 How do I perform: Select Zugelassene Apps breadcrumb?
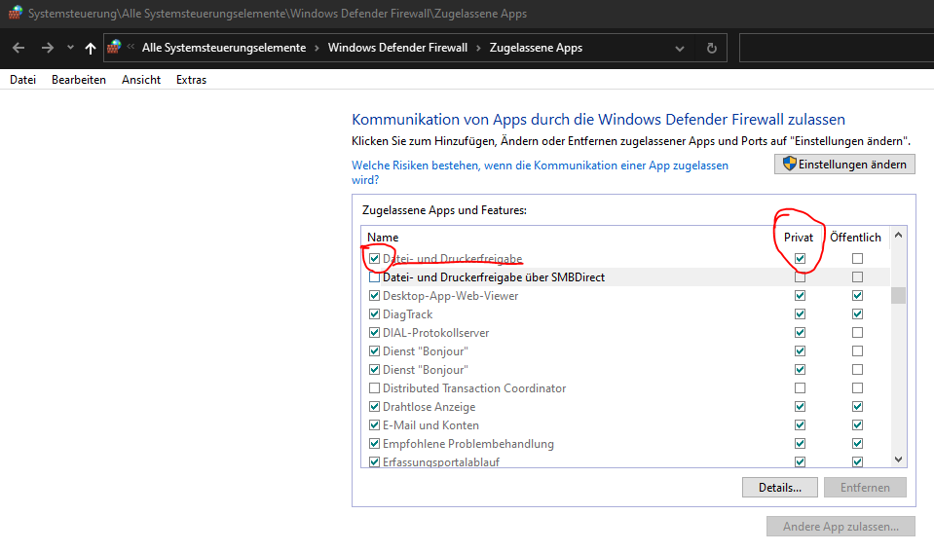click(x=536, y=48)
